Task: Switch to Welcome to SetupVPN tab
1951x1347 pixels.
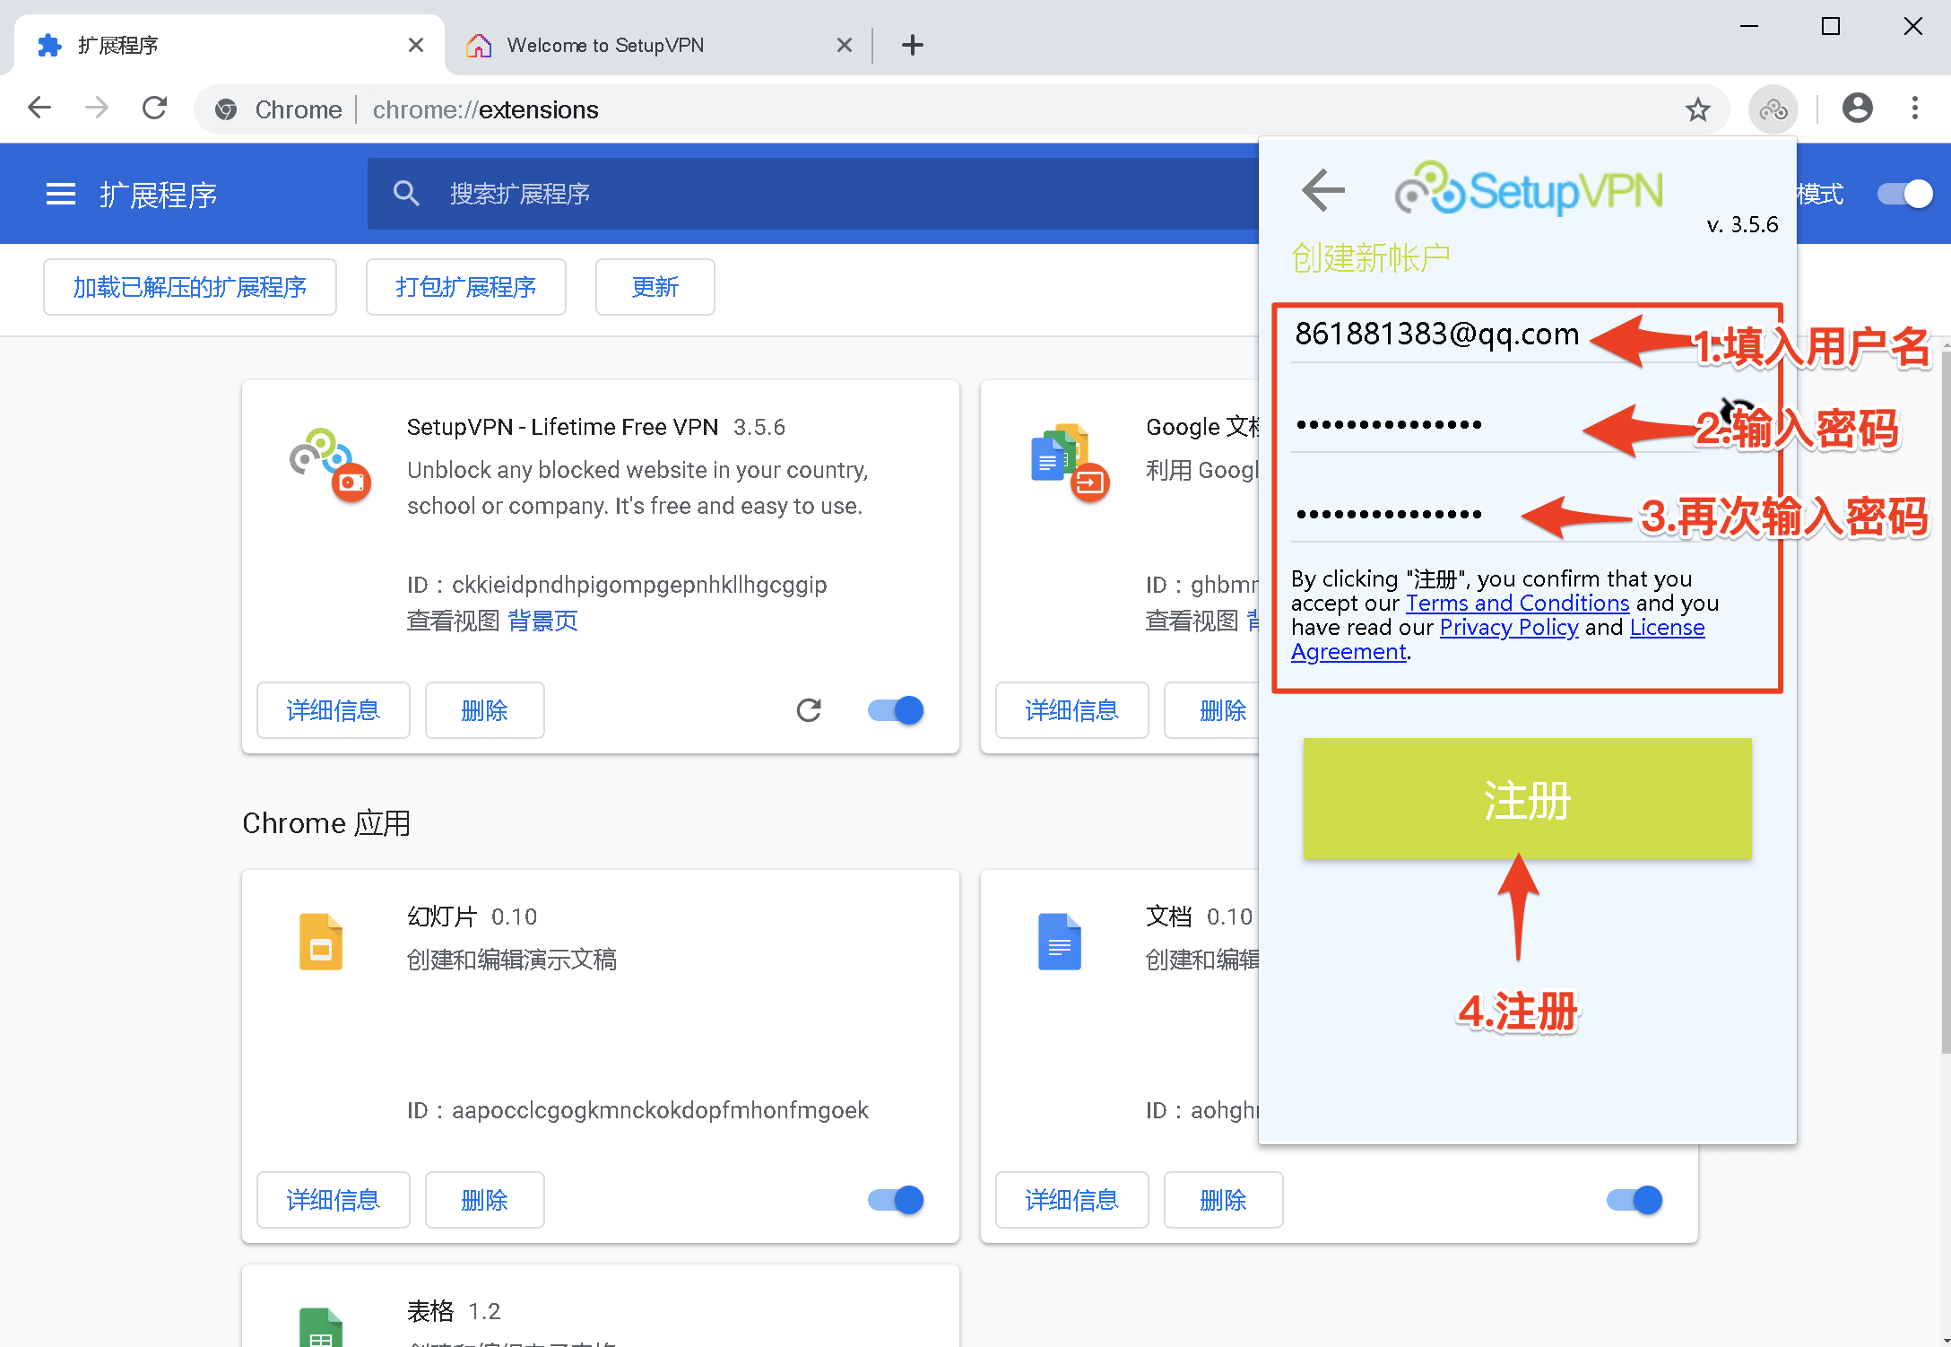Action: [605, 45]
